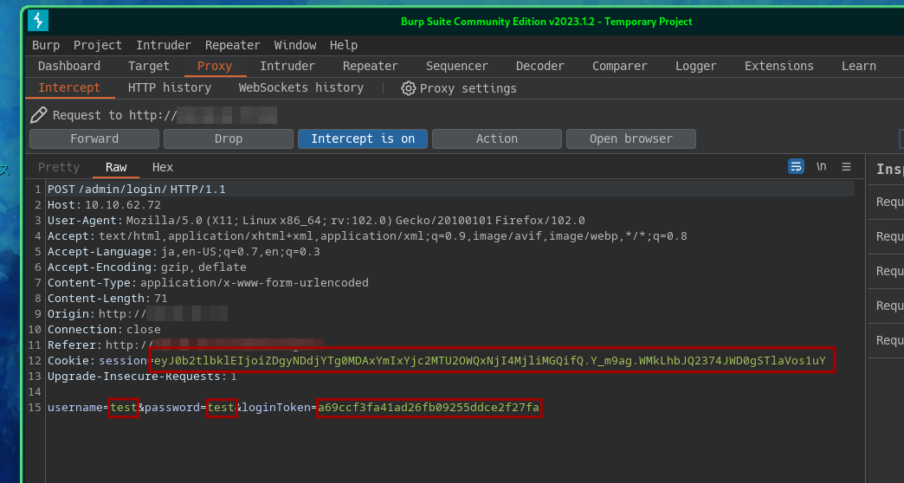Switch to the Intruder tool tab
Screen dimensions: 904x483
(x=287, y=67)
